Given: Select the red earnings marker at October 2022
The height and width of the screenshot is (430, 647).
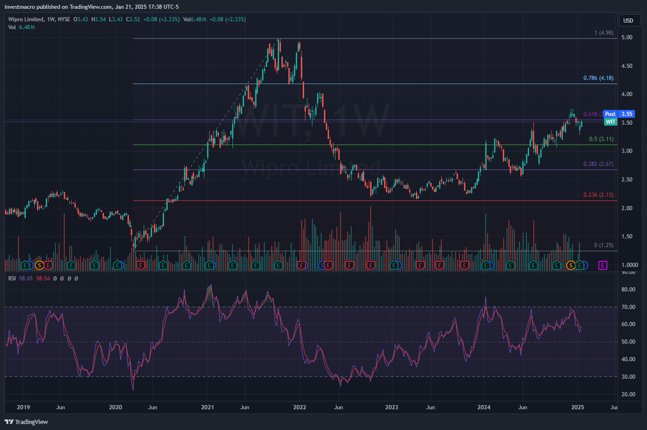Looking at the screenshot, I should (x=371, y=265).
